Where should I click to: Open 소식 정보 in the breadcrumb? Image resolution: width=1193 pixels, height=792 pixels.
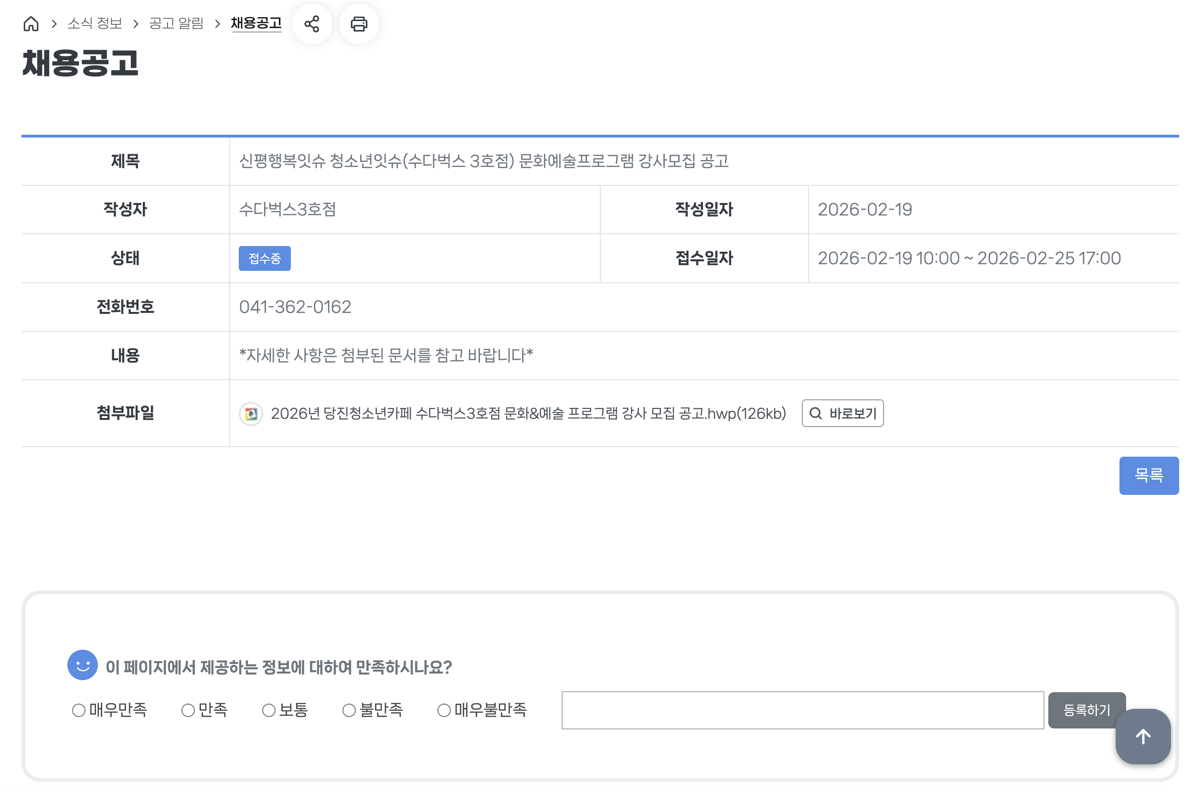95,24
